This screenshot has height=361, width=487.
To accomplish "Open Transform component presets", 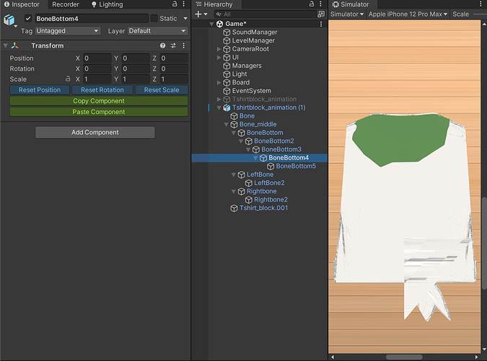I will pyautogui.click(x=173, y=45).
